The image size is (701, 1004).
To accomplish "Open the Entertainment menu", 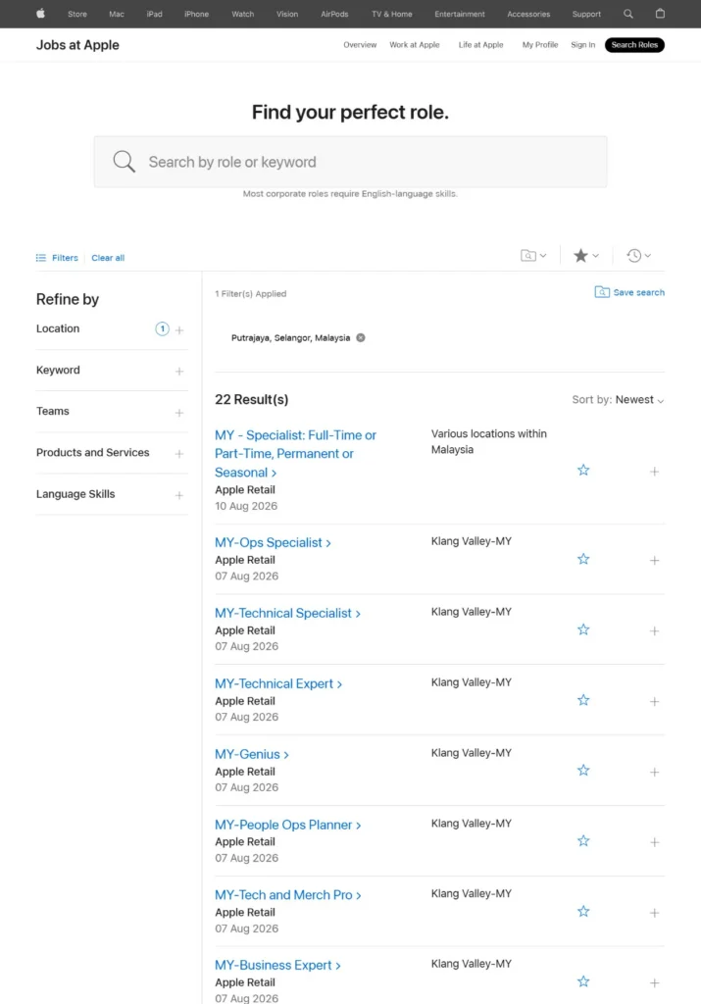I will coord(460,14).
